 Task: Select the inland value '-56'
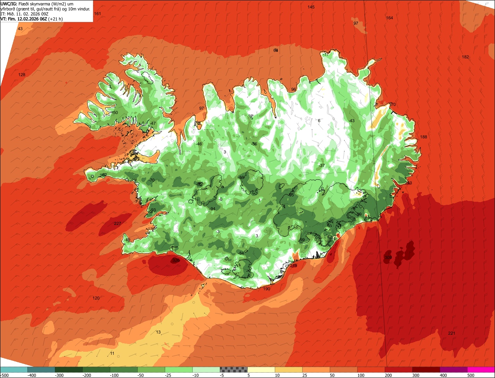(x=254, y=144)
